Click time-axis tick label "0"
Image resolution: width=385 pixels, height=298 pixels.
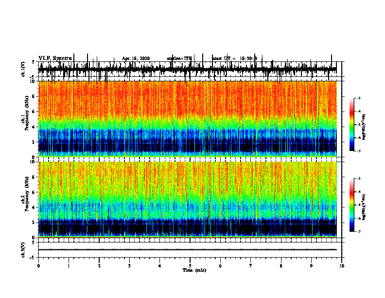click(38, 266)
